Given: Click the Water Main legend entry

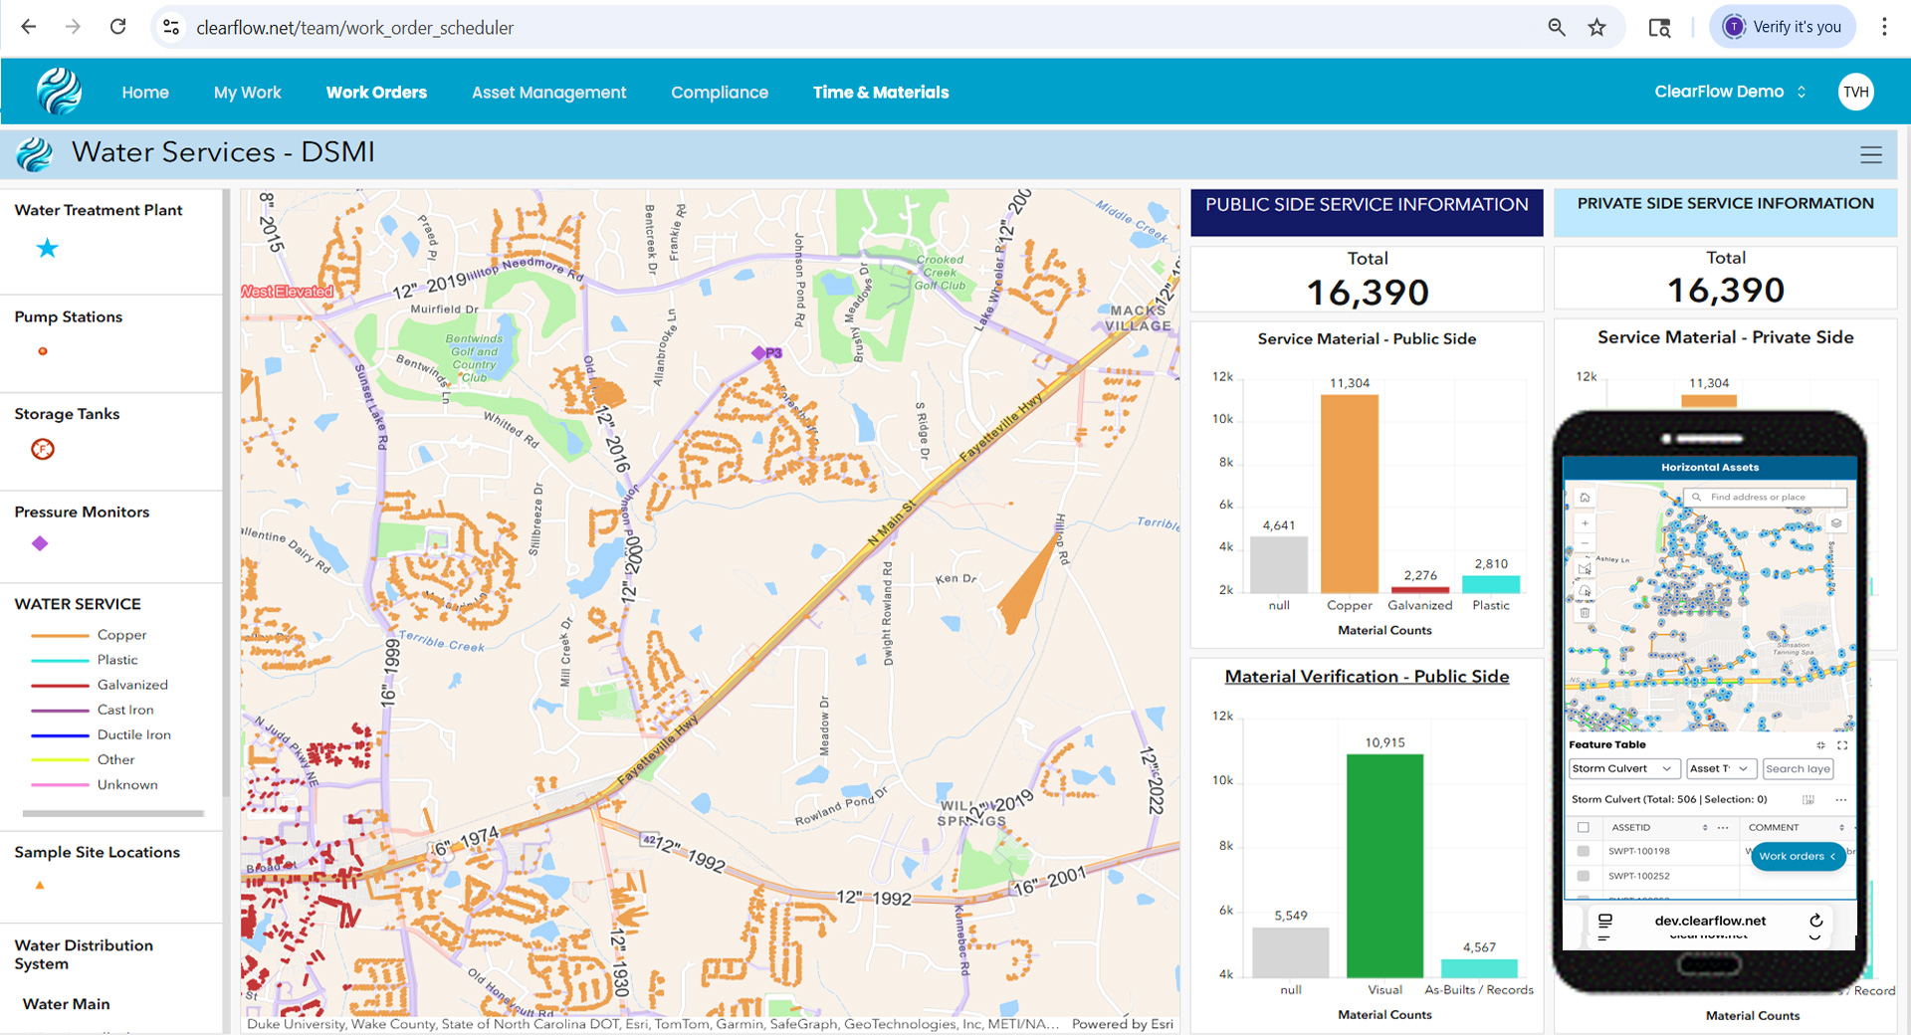Looking at the screenshot, I should tap(66, 1004).
